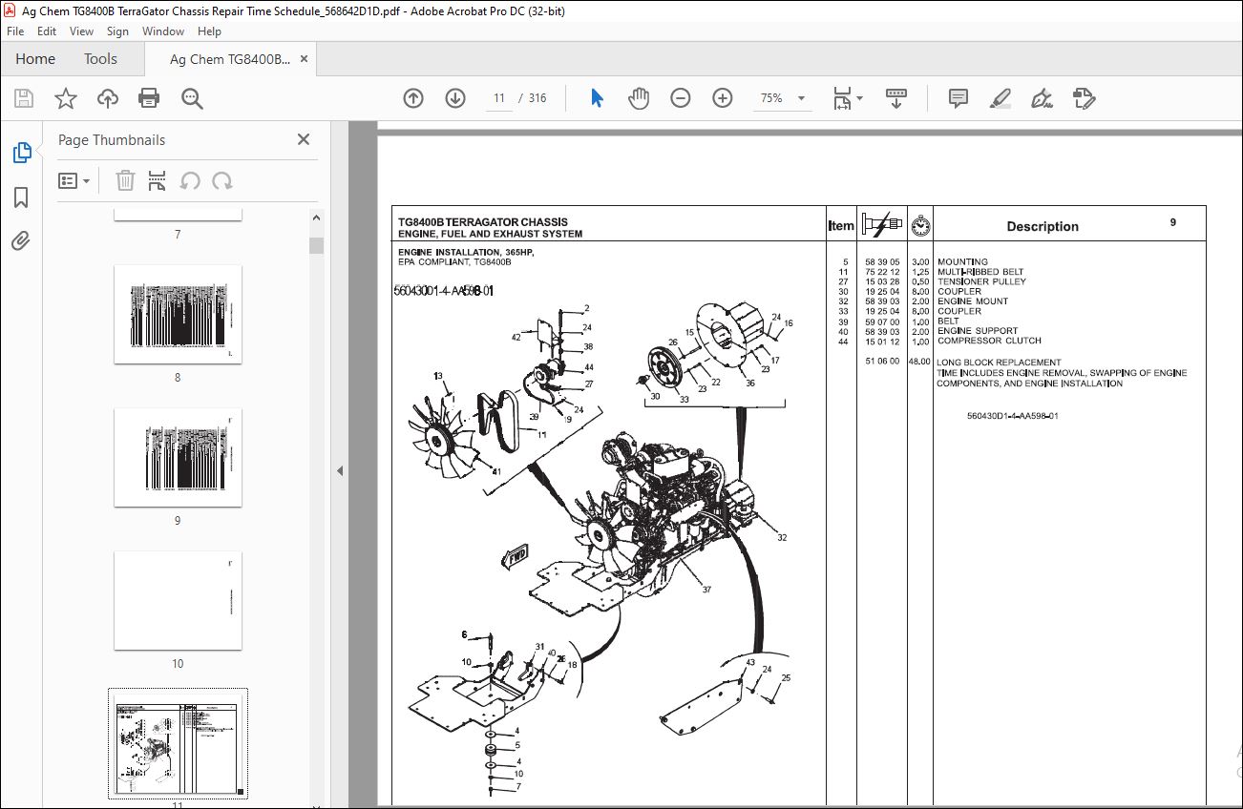Screen dimensions: 1243x809
Task: Rotate pages clockwise
Action: coord(222,180)
